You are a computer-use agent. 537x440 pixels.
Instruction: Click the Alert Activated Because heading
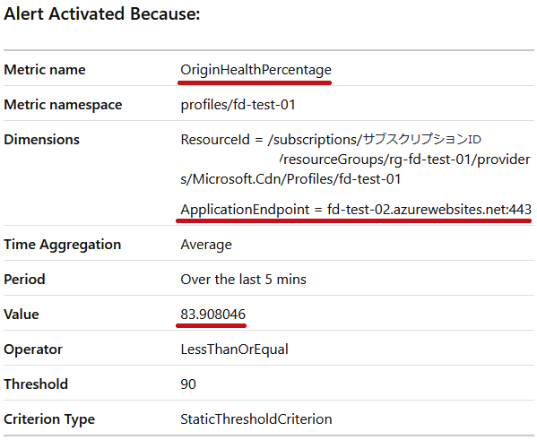pyautogui.click(x=101, y=14)
